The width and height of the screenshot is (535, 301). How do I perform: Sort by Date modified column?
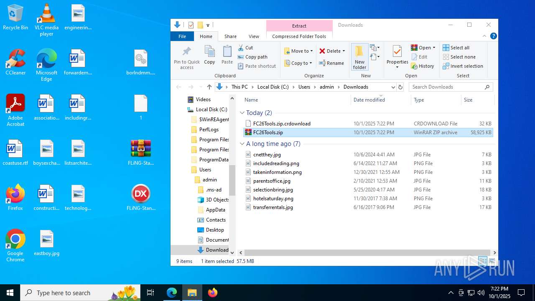point(381,100)
